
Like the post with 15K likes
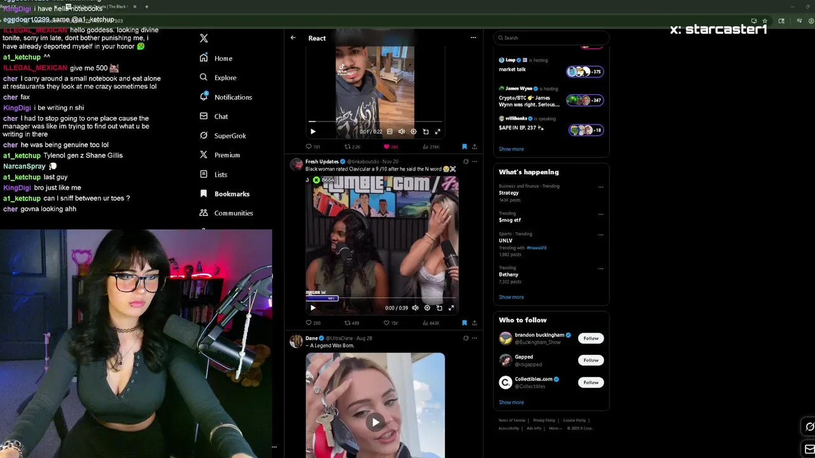[x=390, y=323]
